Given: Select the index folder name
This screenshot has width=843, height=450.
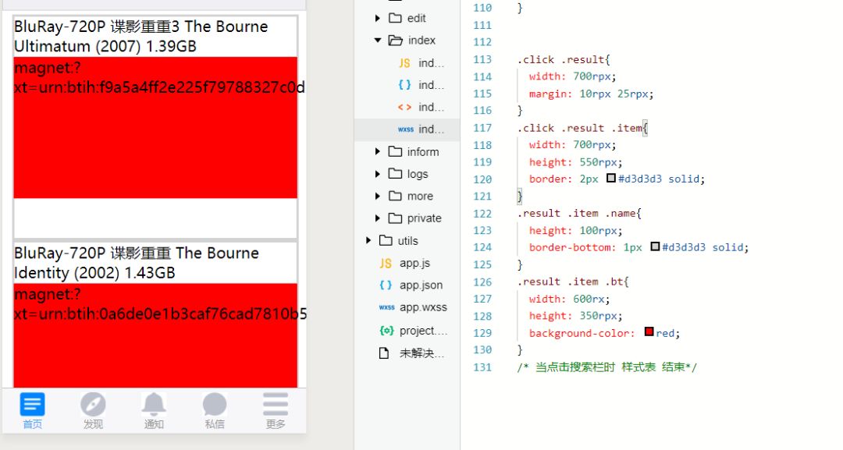Looking at the screenshot, I should click(421, 41).
